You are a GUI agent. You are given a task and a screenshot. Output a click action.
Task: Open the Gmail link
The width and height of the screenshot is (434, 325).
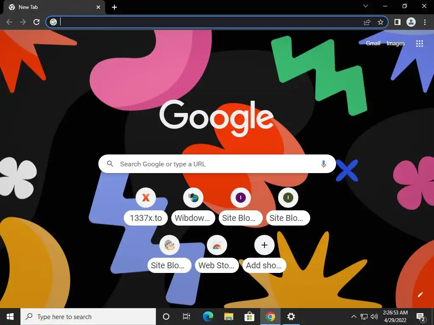tap(373, 44)
